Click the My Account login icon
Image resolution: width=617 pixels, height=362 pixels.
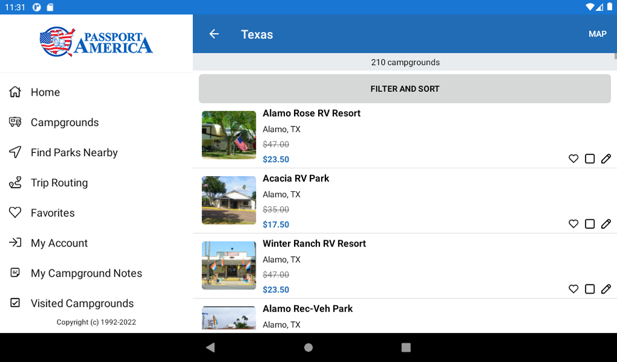[15, 243]
